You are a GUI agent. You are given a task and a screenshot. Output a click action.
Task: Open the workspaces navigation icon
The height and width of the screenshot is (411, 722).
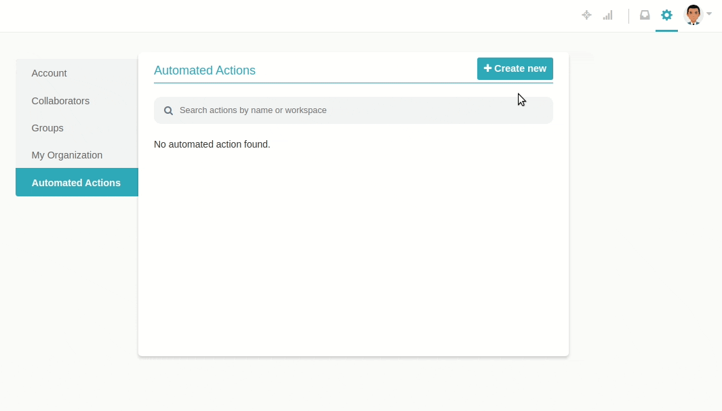click(x=586, y=15)
